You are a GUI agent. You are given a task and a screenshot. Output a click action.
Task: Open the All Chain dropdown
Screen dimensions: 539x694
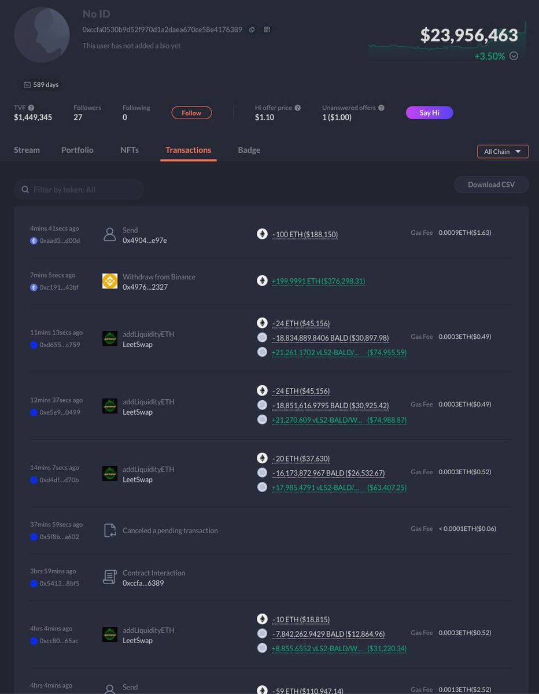(503, 152)
